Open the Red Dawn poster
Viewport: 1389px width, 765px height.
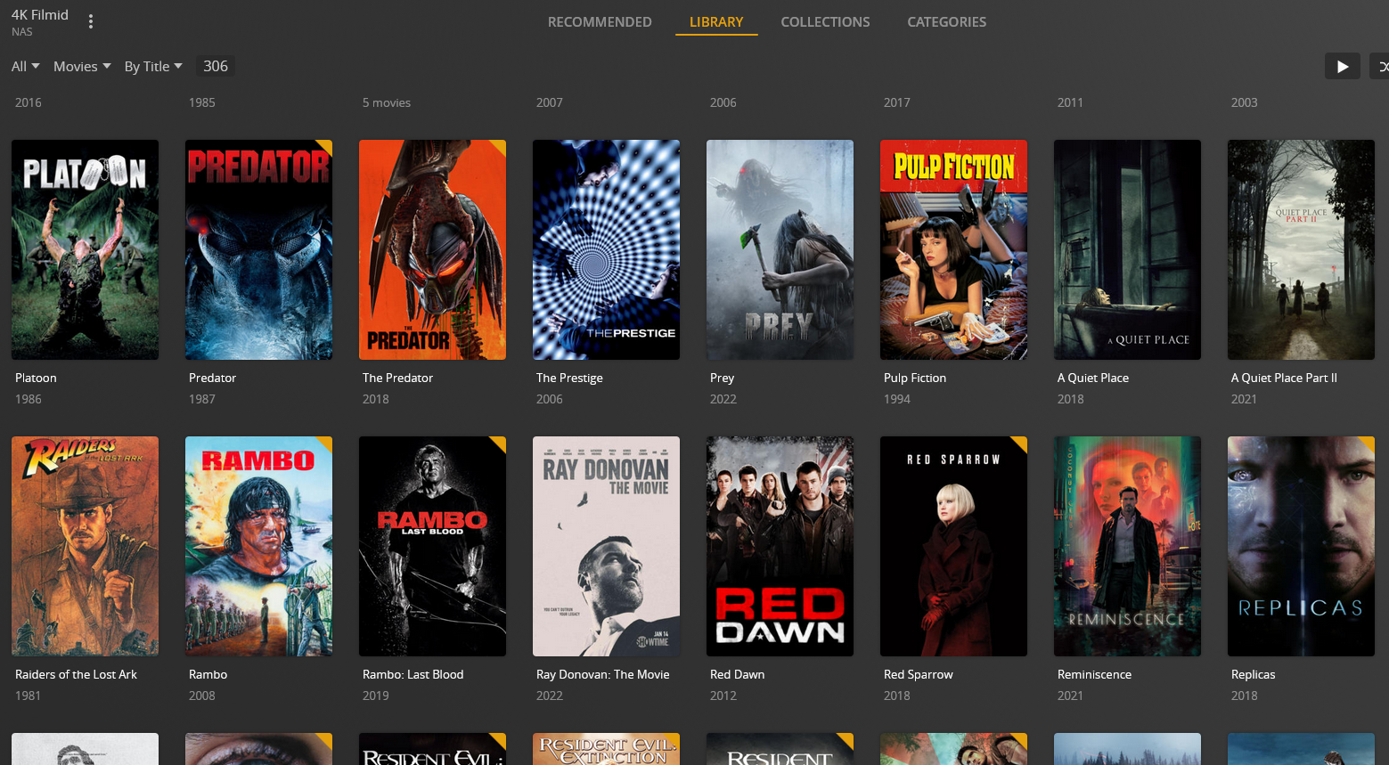pyautogui.click(x=780, y=546)
